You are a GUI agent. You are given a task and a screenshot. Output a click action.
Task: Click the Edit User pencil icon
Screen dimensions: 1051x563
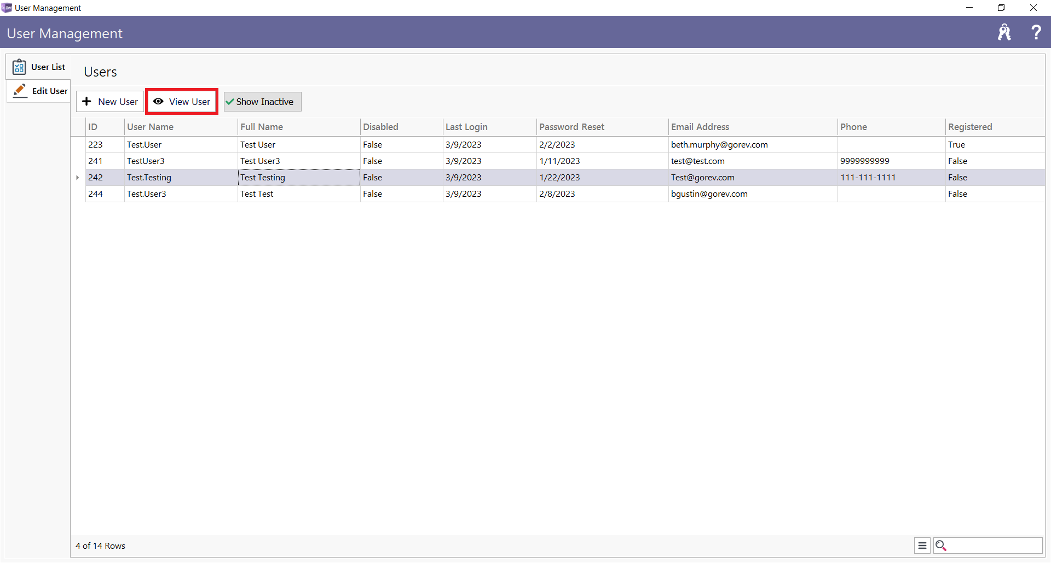point(20,90)
